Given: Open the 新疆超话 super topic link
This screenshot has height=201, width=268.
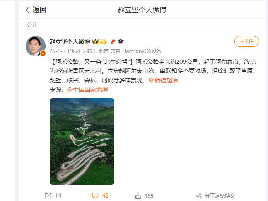Looking at the screenshot, I should [166, 80].
